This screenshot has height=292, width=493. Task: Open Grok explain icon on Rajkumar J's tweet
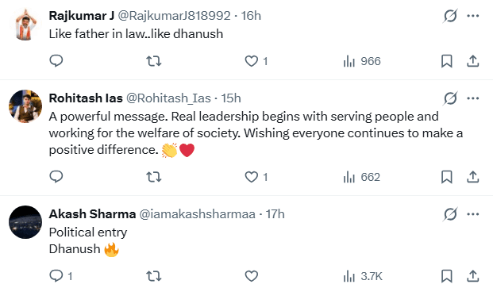[x=450, y=16]
